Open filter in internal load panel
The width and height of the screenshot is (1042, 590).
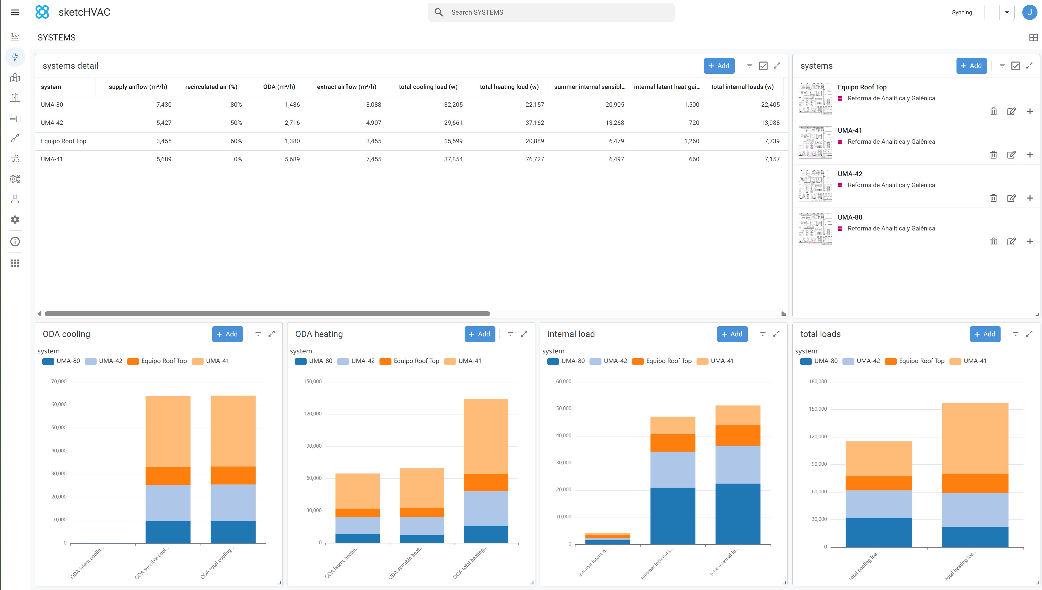[x=763, y=334]
